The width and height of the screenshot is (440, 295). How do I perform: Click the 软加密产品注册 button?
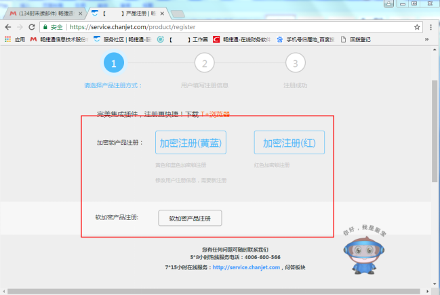pos(190,218)
